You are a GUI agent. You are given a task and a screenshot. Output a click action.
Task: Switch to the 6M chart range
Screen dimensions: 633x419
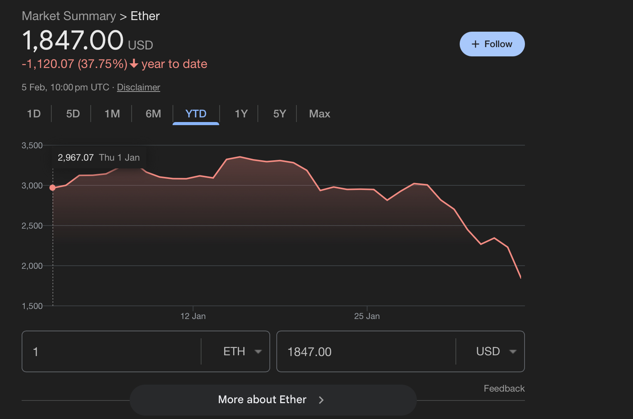(x=153, y=114)
